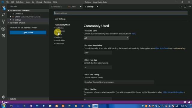Select Untitled-1 in Open Editors
The image size is (192, 108).
pos(28,13)
